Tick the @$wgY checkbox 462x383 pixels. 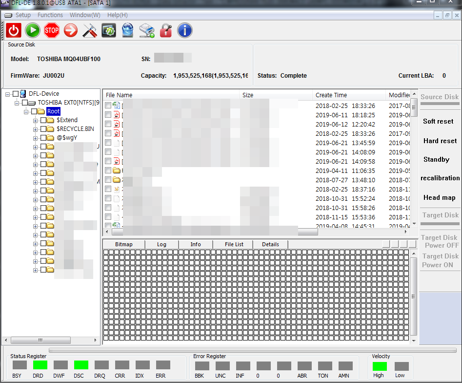coord(43,138)
